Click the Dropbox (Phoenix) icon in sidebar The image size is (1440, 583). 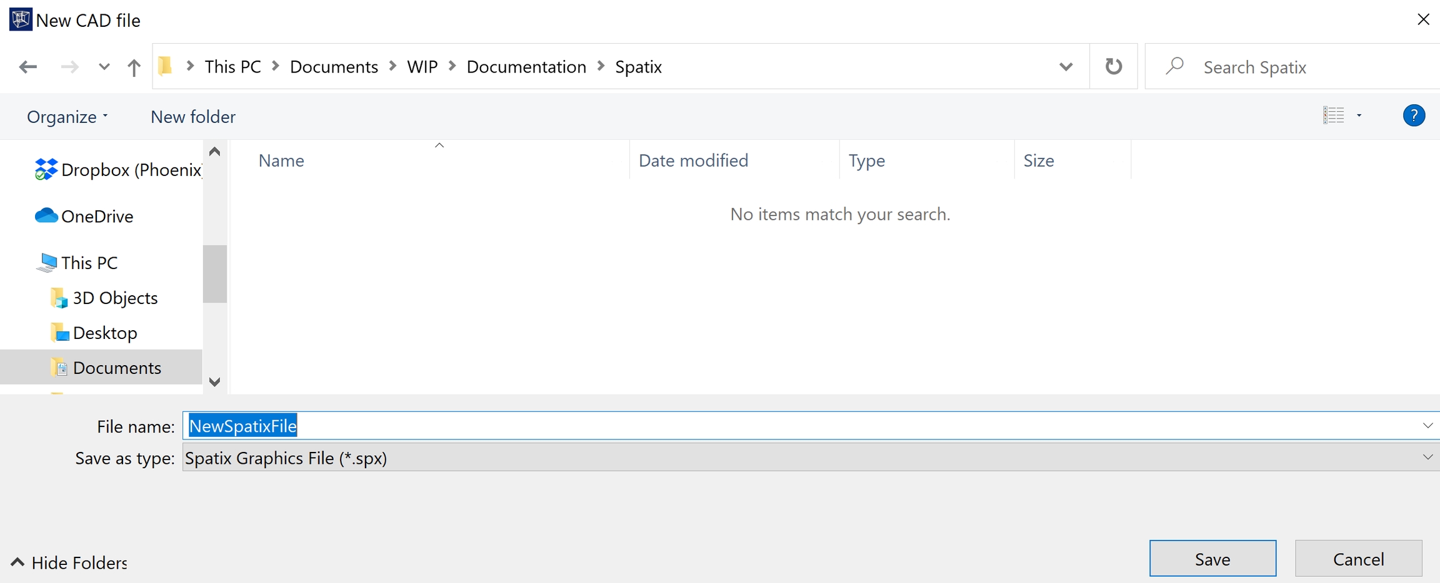point(46,170)
